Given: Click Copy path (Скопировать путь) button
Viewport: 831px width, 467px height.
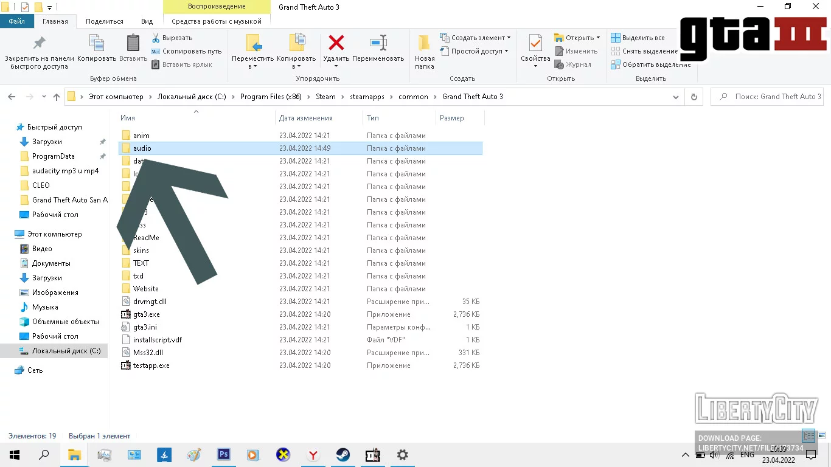Looking at the screenshot, I should tap(186, 51).
